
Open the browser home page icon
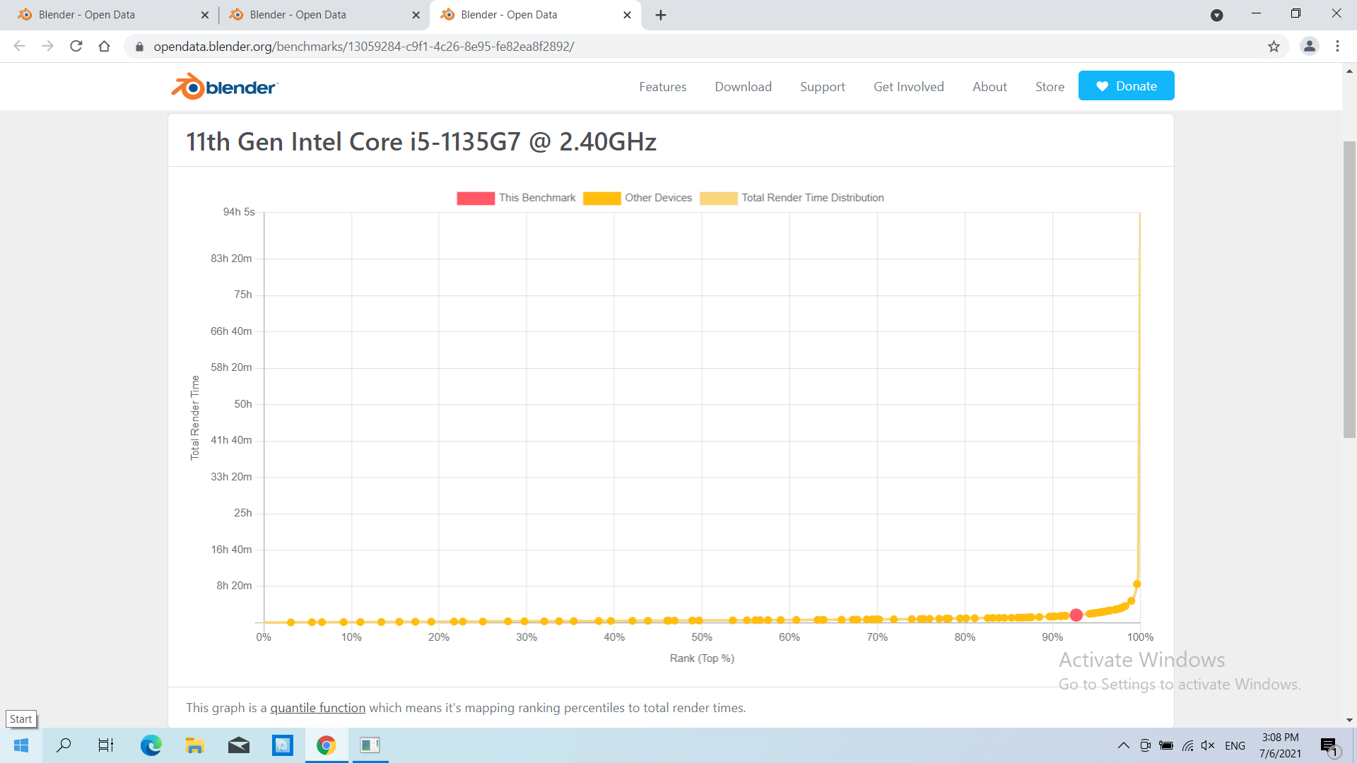pyautogui.click(x=105, y=47)
